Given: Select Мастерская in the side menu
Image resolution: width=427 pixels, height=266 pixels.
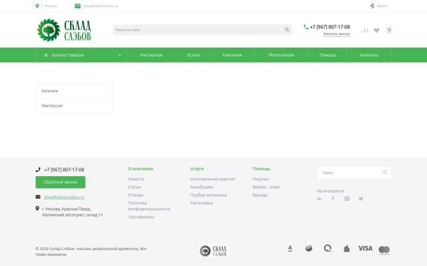Looking at the screenshot, I should pyautogui.click(x=74, y=106).
